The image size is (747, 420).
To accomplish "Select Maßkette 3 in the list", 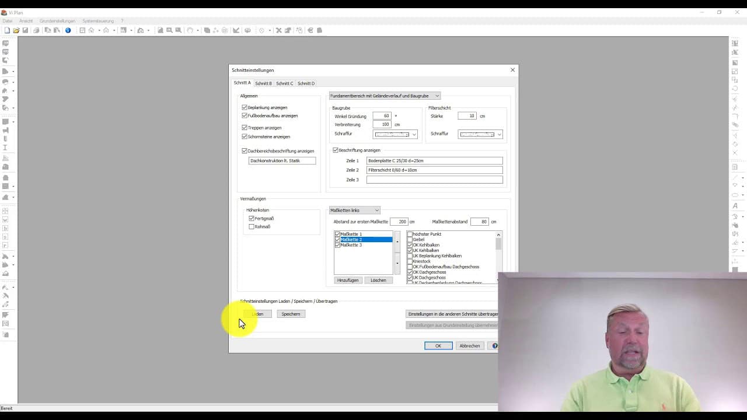I will coord(351,245).
